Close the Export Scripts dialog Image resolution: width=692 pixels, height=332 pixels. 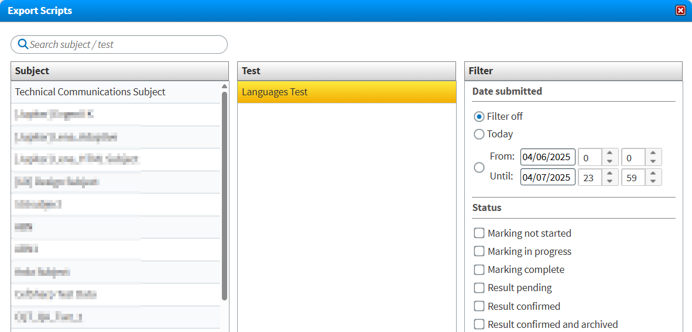(680, 11)
